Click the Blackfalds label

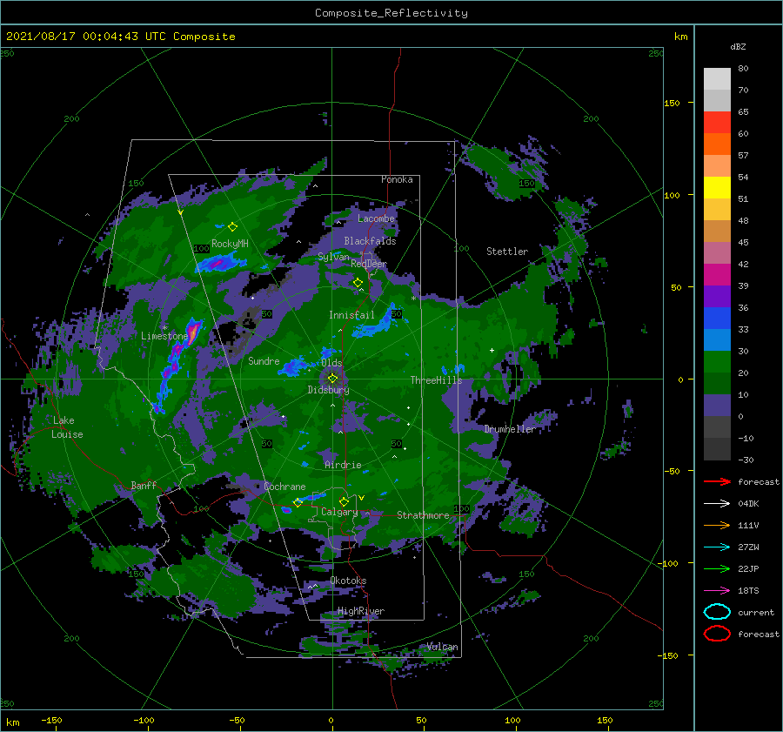(370, 241)
